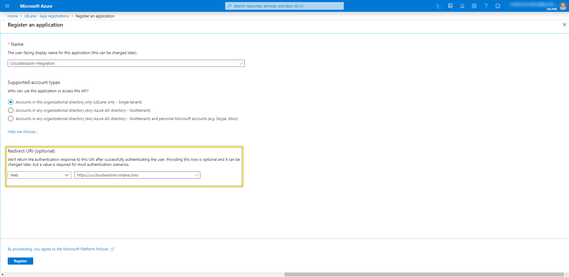Image resolution: width=569 pixels, height=277 pixels.
Task: Close the Register an application blade
Action: (x=564, y=25)
